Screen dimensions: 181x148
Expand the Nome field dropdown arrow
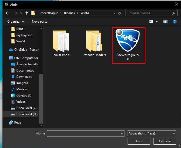(122, 133)
